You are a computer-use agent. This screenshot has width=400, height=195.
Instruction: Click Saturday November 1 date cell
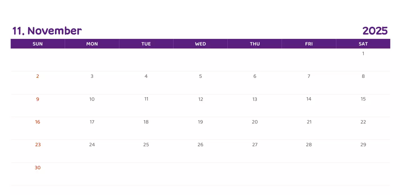[x=363, y=53]
